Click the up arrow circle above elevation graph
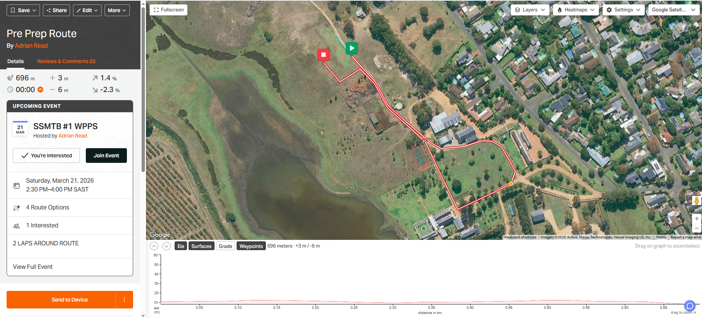Image resolution: width=702 pixels, height=318 pixels. 154,246
